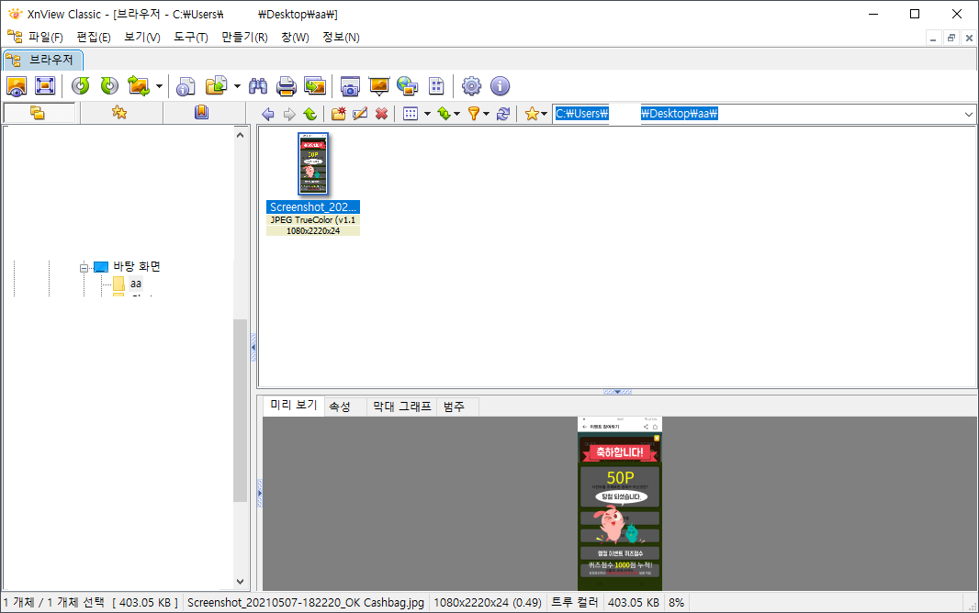Refresh the folder listing
979x613 pixels.
point(503,114)
